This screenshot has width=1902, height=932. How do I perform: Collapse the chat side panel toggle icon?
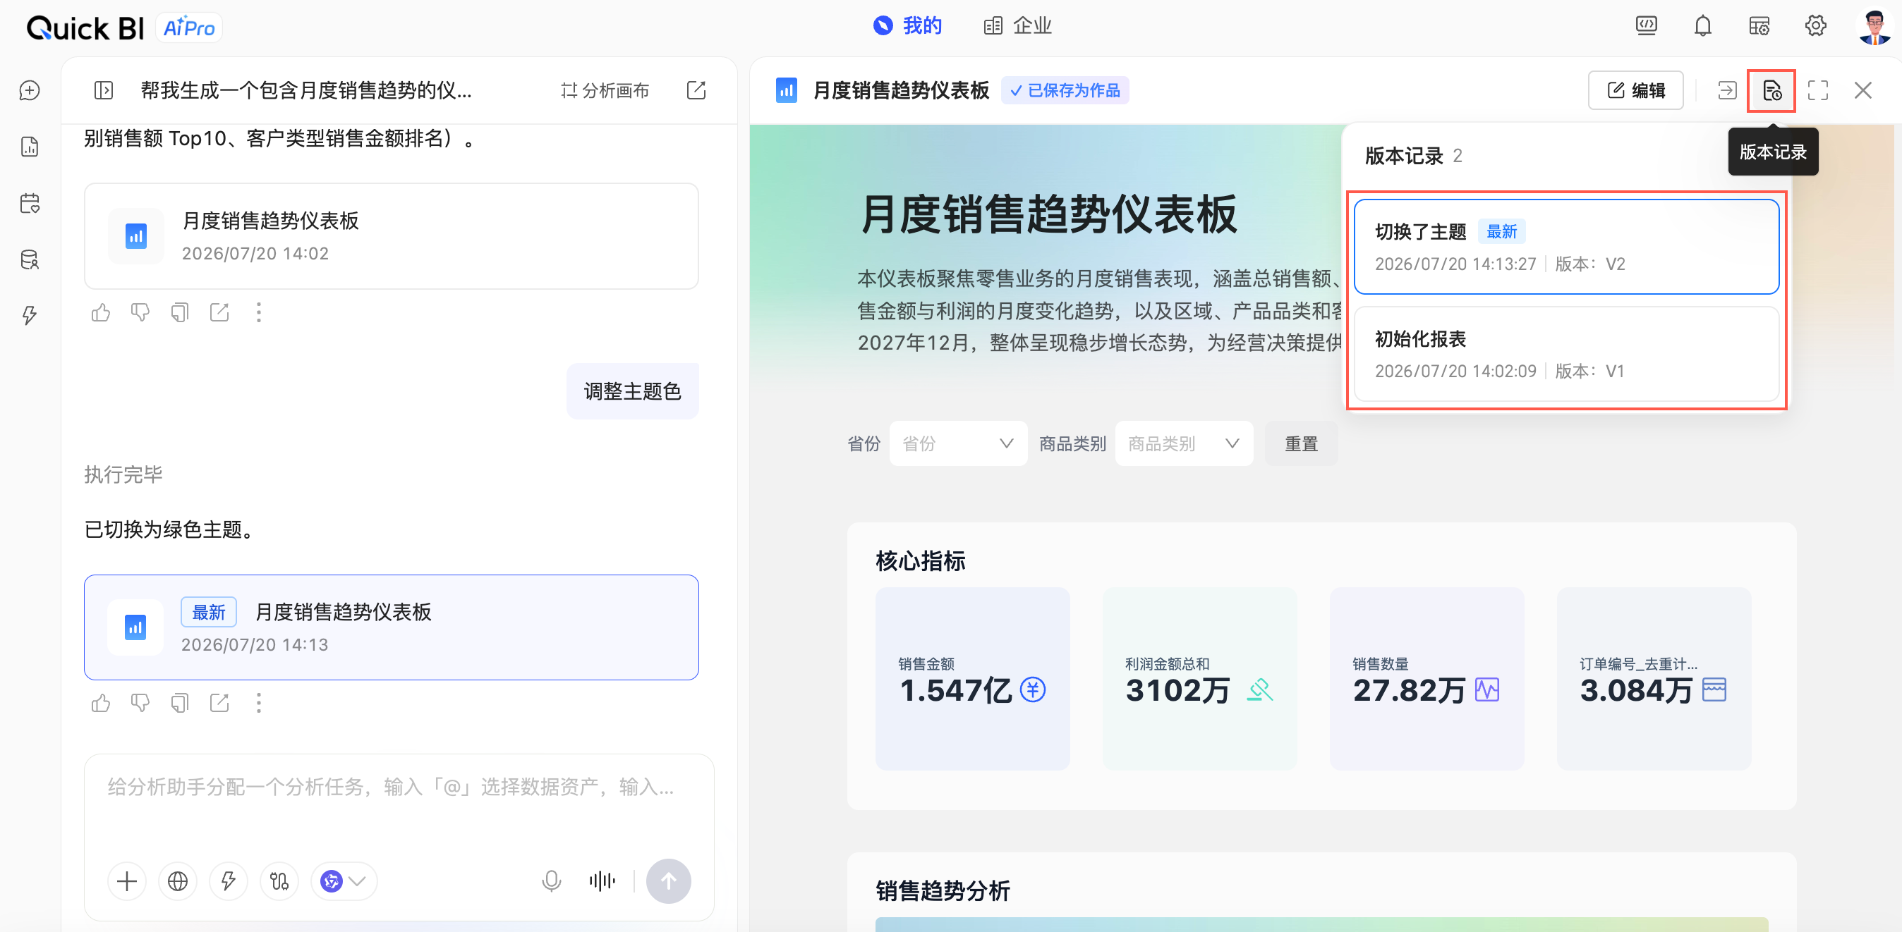pos(104,90)
